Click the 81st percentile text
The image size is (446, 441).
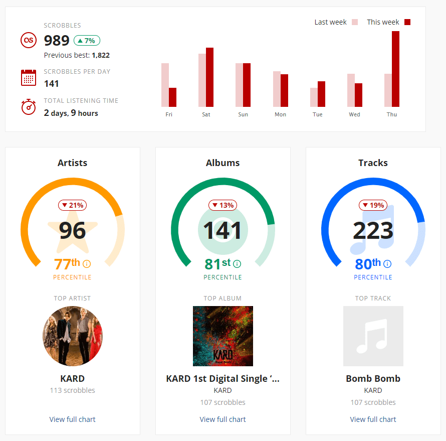point(217,264)
